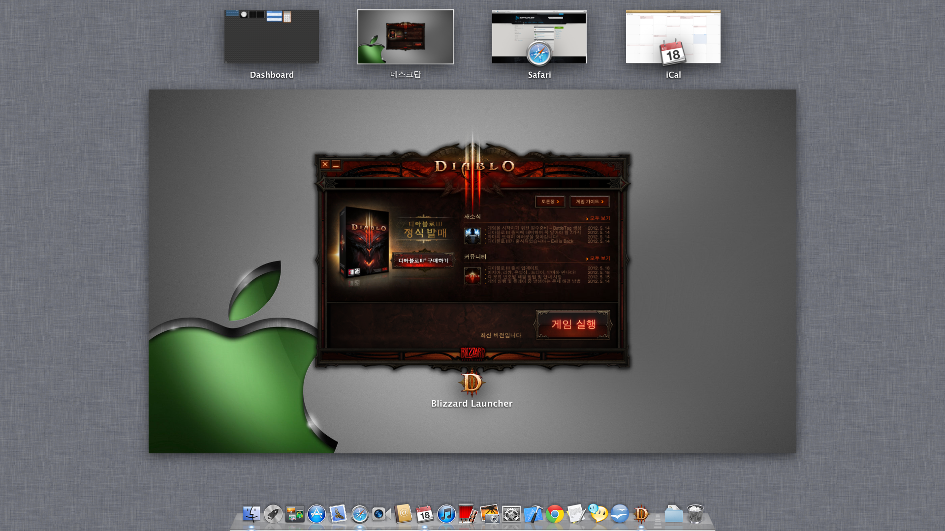Click 모두 보기 link beside 커뮤니티
The height and width of the screenshot is (531, 945).
point(598,259)
